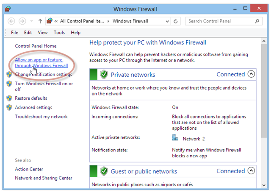271x193 pixels.
Task: Collapse the Private networks section
Action: click(x=251, y=74)
